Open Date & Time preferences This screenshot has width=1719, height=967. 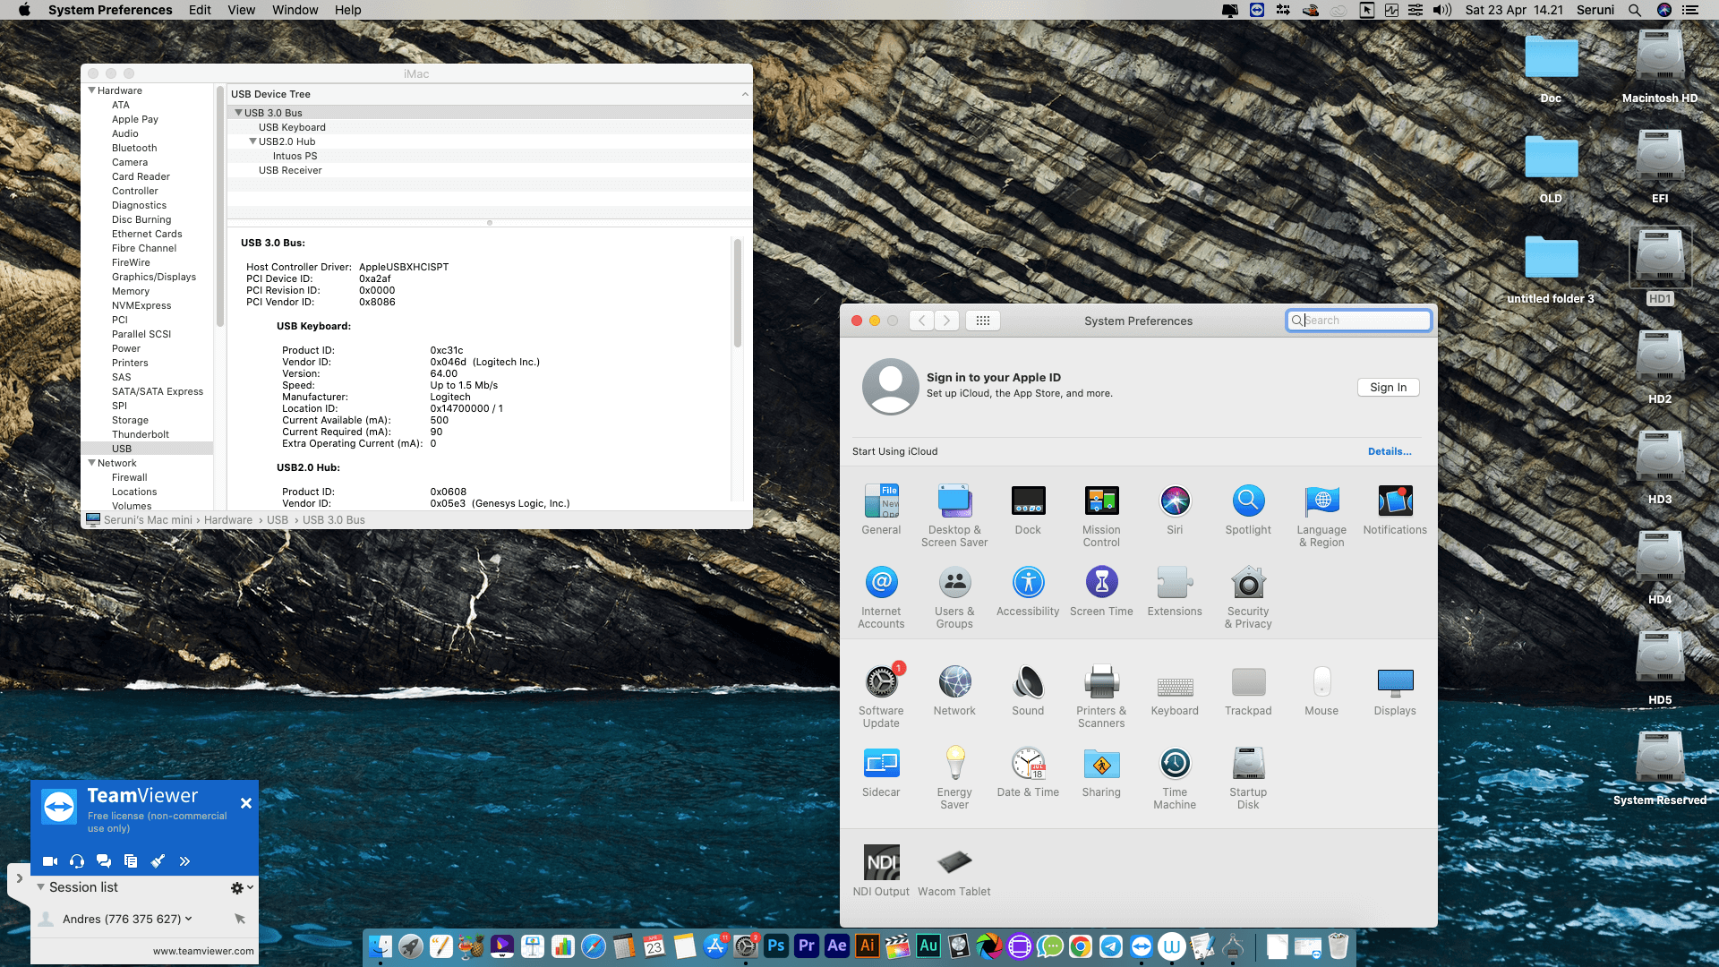[1028, 773]
